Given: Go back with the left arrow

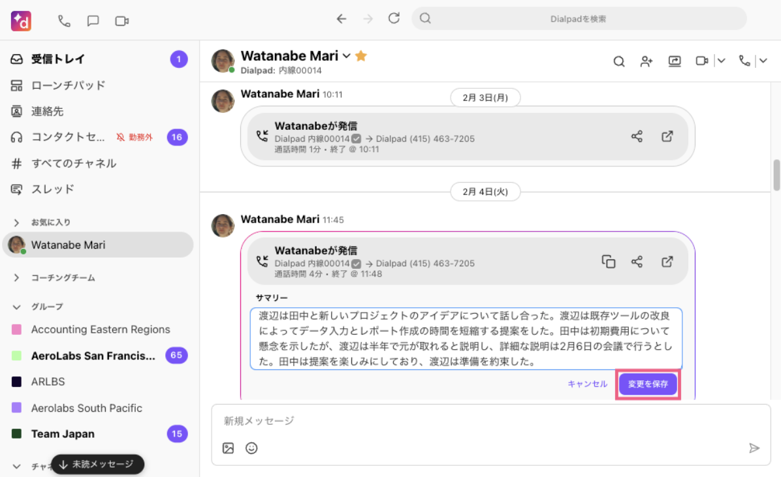Looking at the screenshot, I should pyautogui.click(x=341, y=19).
